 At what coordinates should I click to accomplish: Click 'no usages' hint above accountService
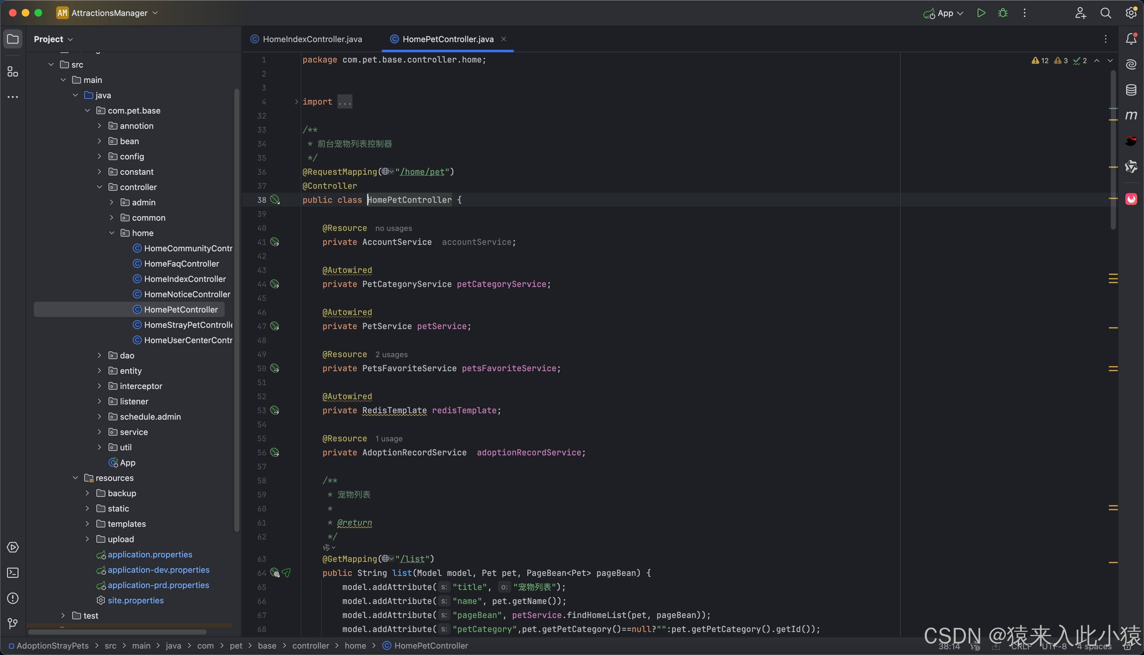click(x=394, y=228)
